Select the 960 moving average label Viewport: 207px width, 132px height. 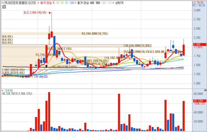(98, 3)
